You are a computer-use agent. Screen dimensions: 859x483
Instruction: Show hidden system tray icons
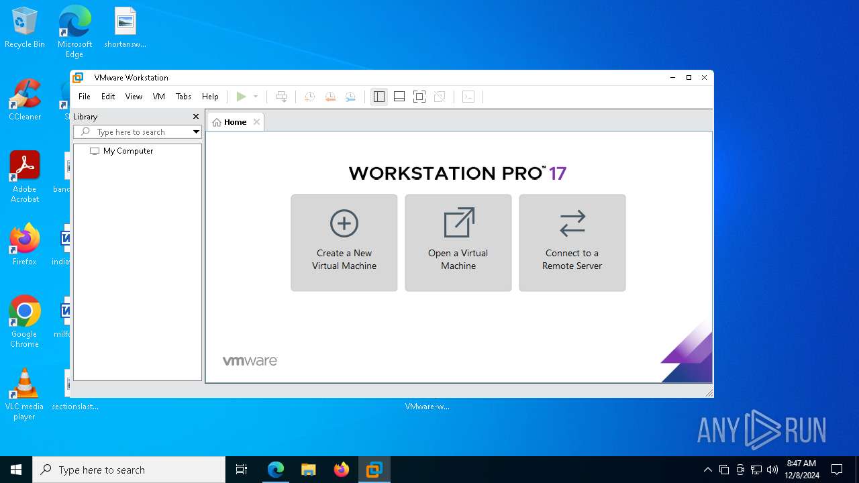click(707, 470)
